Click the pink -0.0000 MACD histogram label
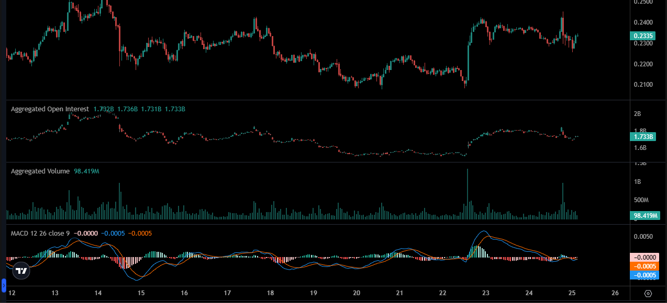 point(644,257)
